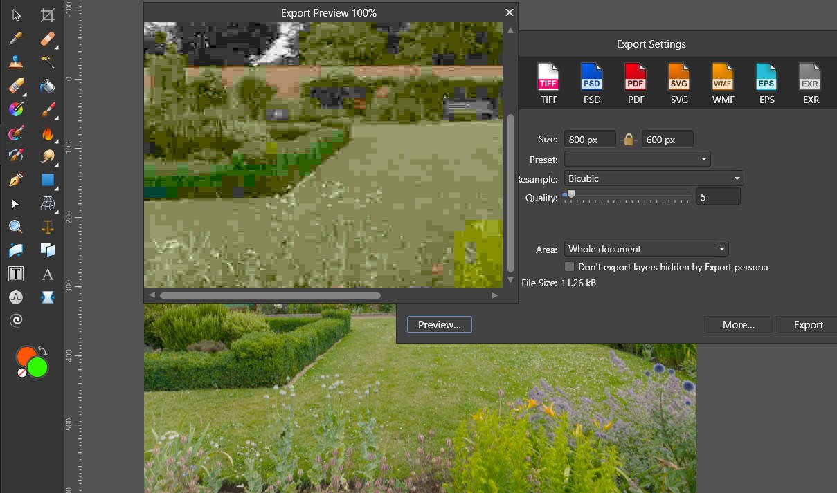Image resolution: width=837 pixels, height=493 pixels.
Task: Open the Resample Bicubic dropdown
Action: coord(654,178)
